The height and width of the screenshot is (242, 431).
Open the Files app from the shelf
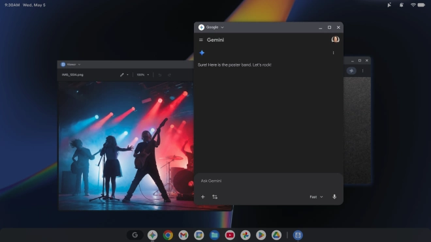pyautogui.click(x=214, y=235)
